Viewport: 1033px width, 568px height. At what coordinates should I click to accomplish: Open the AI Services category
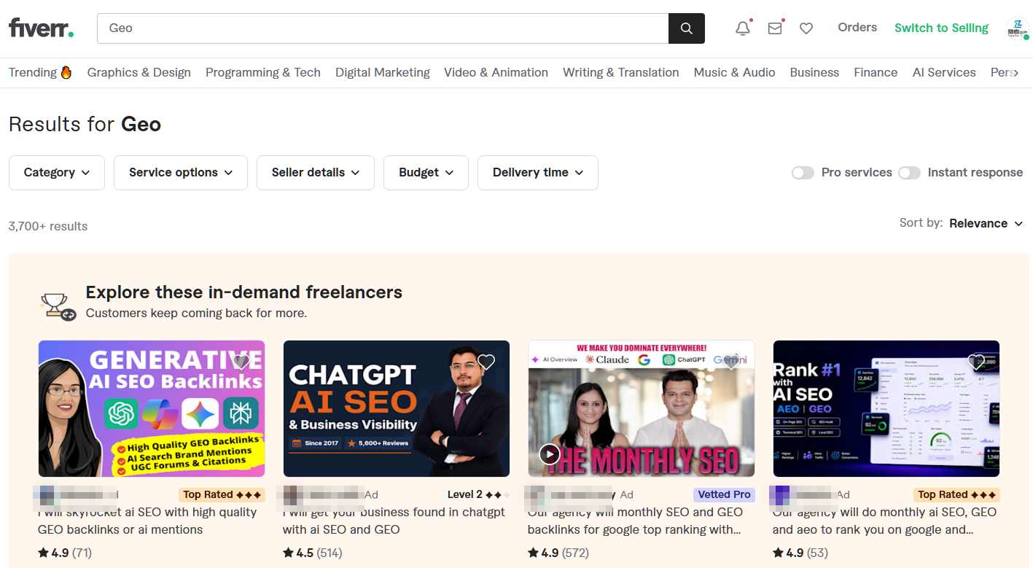coord(944,72)
